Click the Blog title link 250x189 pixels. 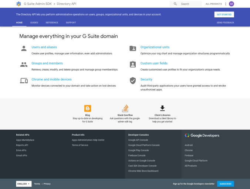click(88, 115)
